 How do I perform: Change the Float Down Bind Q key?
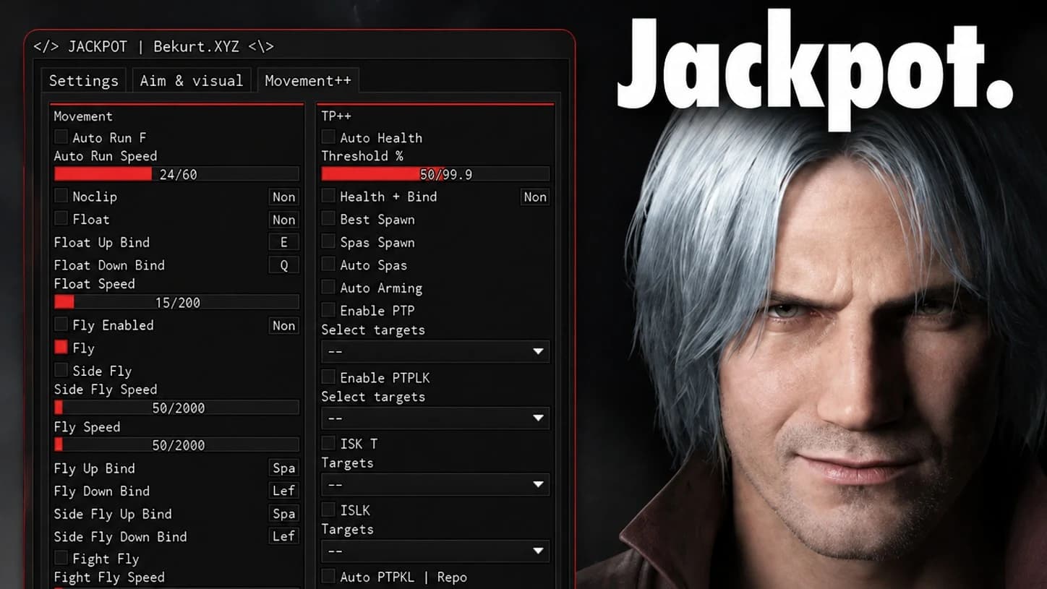tap(283, 265)
